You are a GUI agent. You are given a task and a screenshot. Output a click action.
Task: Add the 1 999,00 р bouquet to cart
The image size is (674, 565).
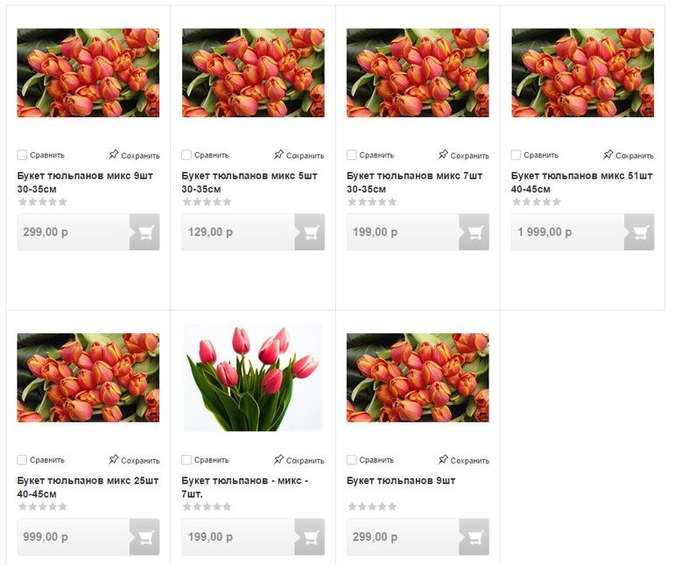639,232
